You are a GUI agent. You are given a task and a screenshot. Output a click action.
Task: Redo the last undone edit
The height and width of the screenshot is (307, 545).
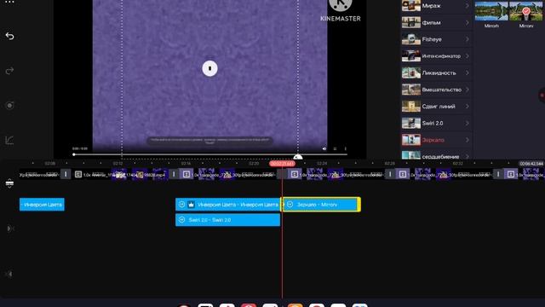tap(9, 71)
